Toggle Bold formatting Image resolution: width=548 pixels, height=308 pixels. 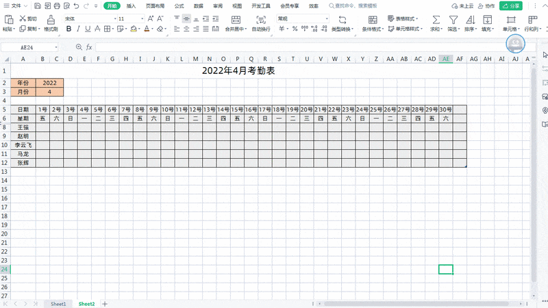pyautogui.click(x=69, y=29)
